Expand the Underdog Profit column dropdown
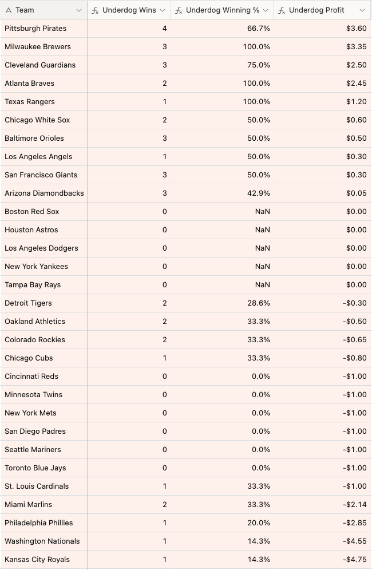 [362, 10]
